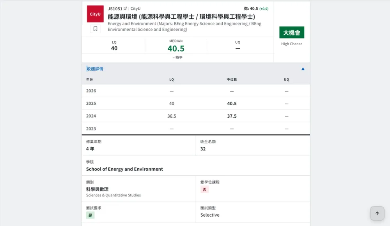Click the Selective interview type value

pos(210,215)
